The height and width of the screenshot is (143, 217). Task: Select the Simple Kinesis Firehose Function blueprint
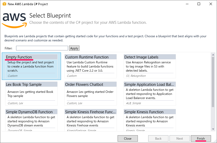(91, 120)
